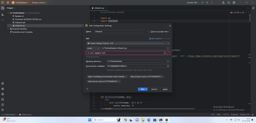Click CRLF line separator in status bar
Viewport: 256px width, 123px height.
click(x=218, y=115)
